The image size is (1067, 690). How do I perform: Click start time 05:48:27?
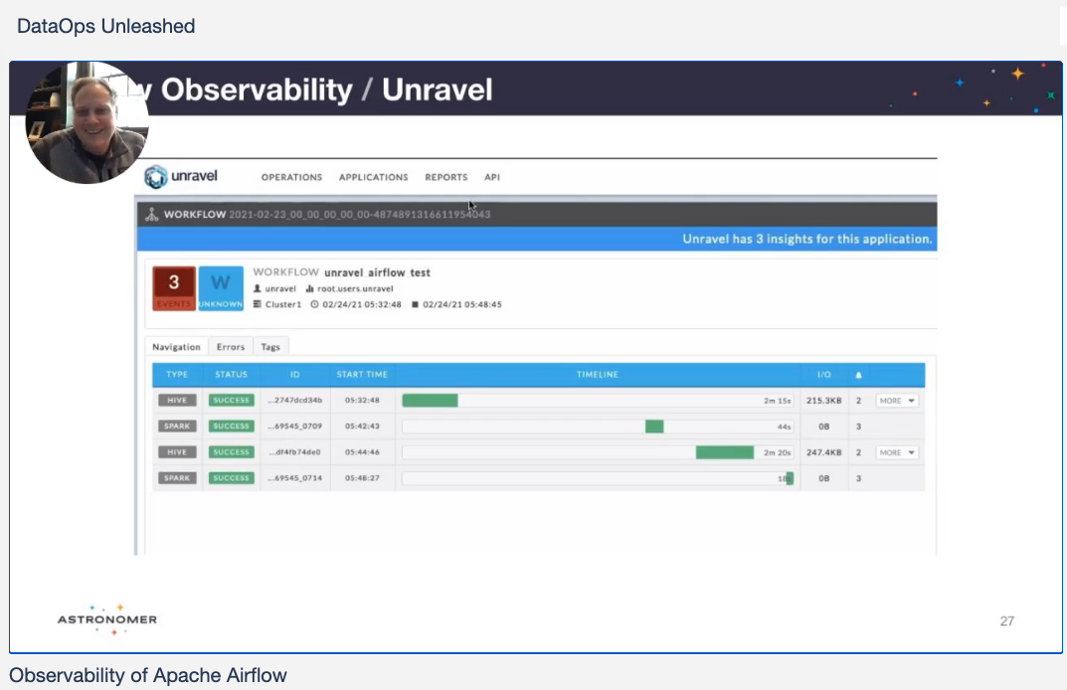(362, 477)
